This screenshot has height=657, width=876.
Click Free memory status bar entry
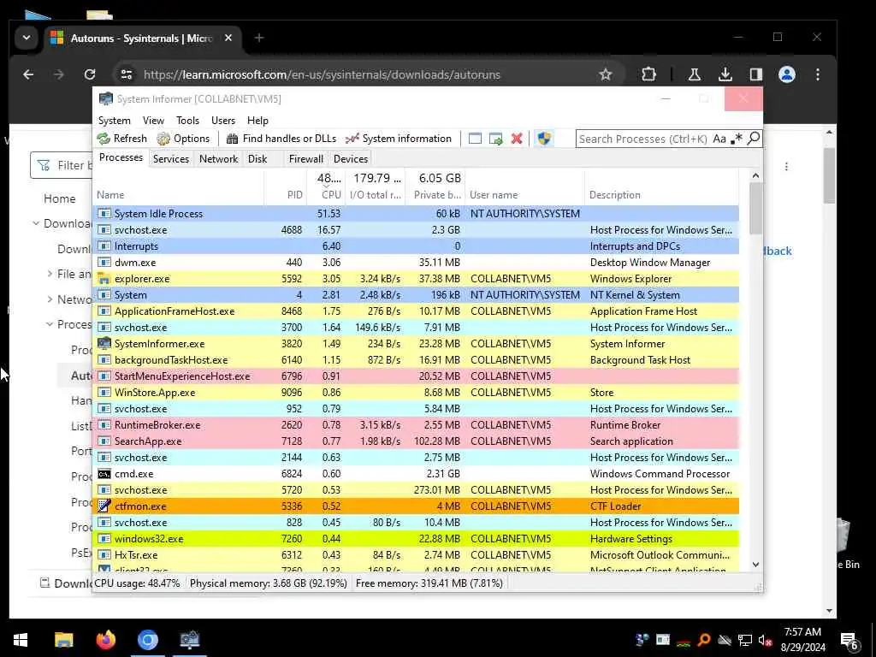click(429, 583)
